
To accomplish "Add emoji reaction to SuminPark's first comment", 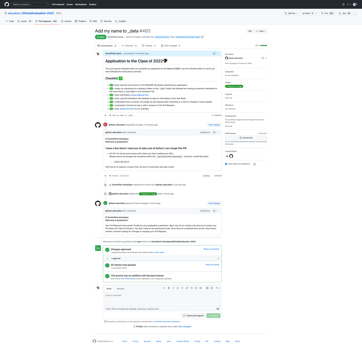I will pyautogui.click(x=214, y=53).
